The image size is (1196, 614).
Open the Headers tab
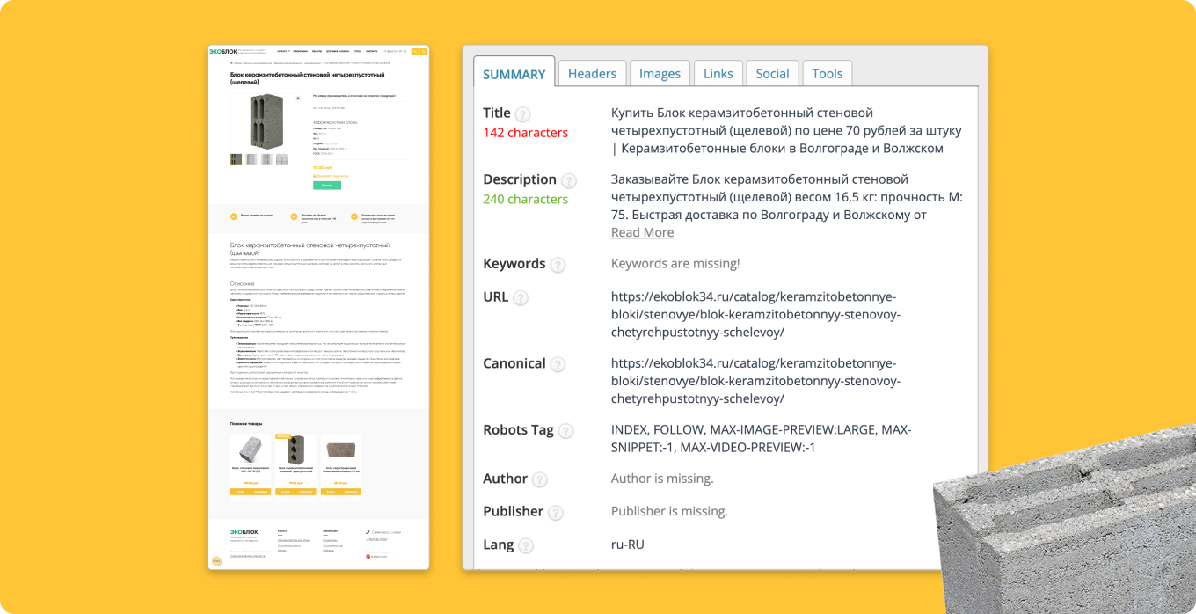click(592, 74)
